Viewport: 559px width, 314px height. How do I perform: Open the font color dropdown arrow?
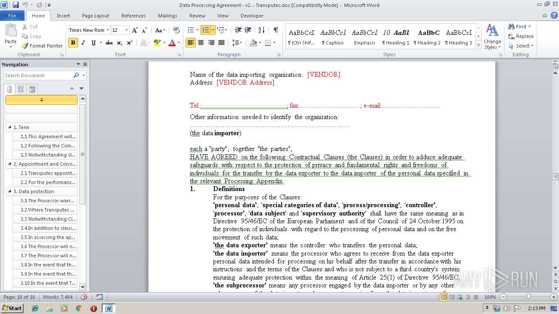179,43
